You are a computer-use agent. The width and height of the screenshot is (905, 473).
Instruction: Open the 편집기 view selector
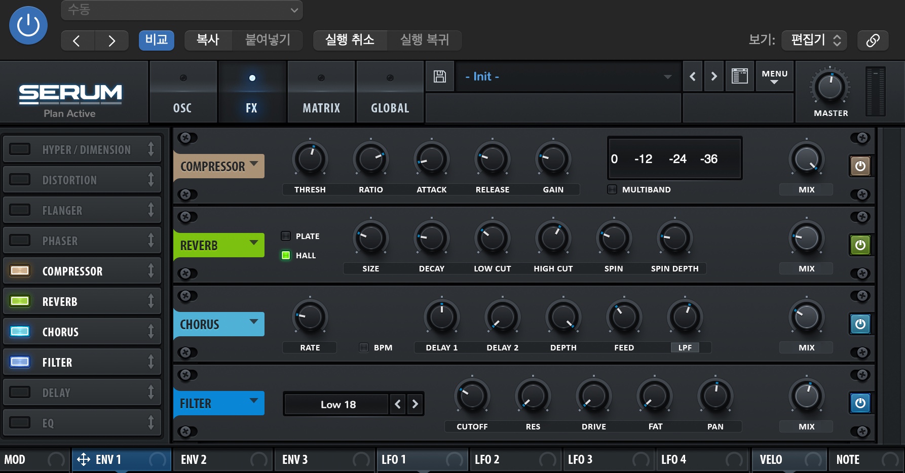pyautogui.click(x=815, y=41)
